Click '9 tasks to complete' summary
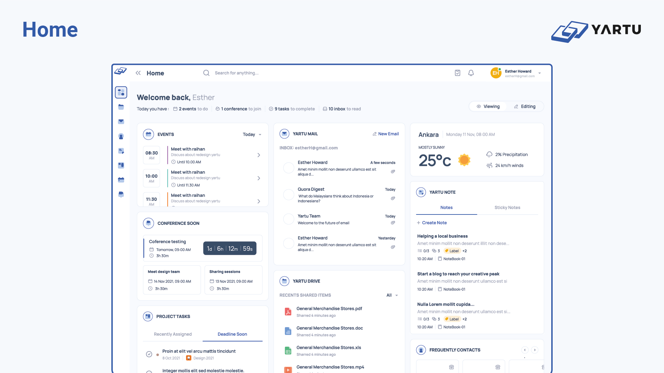Viewport: 664px width, 373px height. (x=292, y=109)
